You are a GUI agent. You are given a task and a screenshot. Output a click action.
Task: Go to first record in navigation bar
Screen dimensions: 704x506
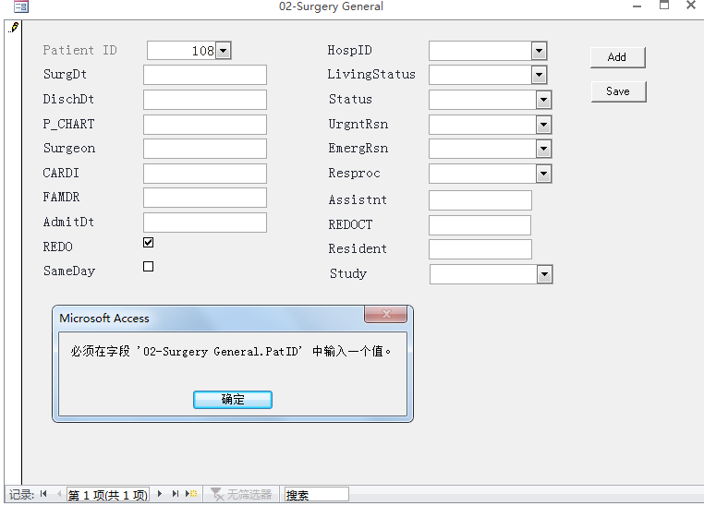point(43,495)
